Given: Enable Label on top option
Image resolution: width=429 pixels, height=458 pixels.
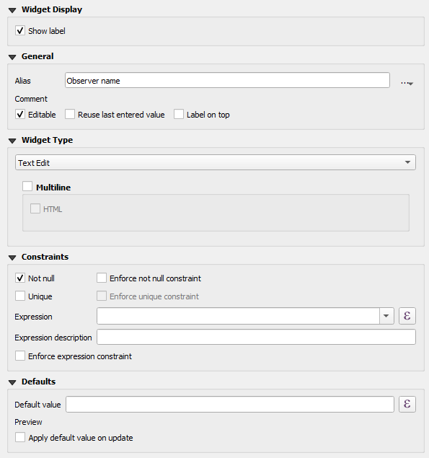Looking at the screenshot, I should tap(179, 114).
